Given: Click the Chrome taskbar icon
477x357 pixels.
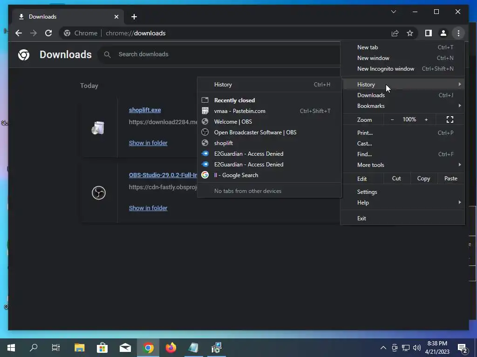Looking at the screenshot, I should 148,348.
